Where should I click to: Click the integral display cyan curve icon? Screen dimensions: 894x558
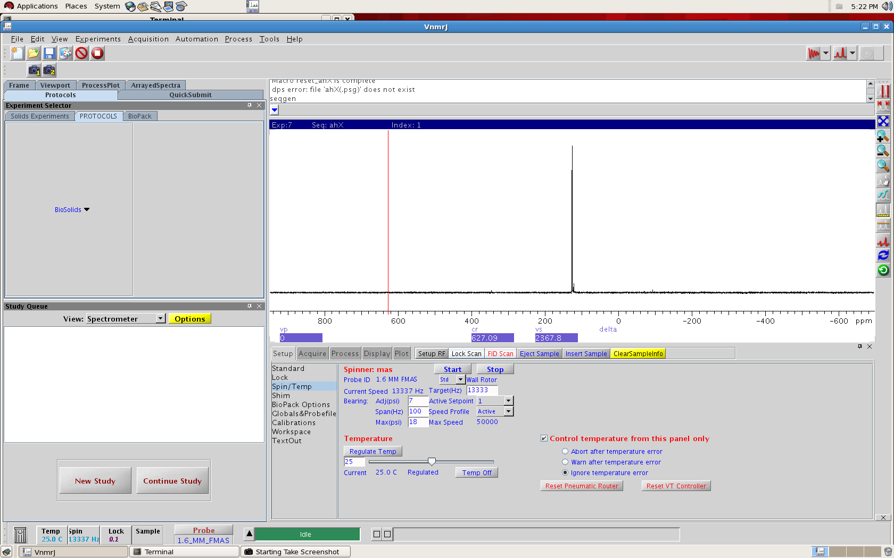click(883, 195)
